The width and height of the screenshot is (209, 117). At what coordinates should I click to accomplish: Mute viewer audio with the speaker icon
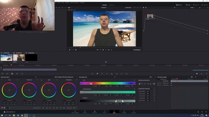[x=76, y=50]
